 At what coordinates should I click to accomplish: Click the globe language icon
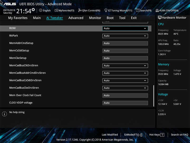41,10
